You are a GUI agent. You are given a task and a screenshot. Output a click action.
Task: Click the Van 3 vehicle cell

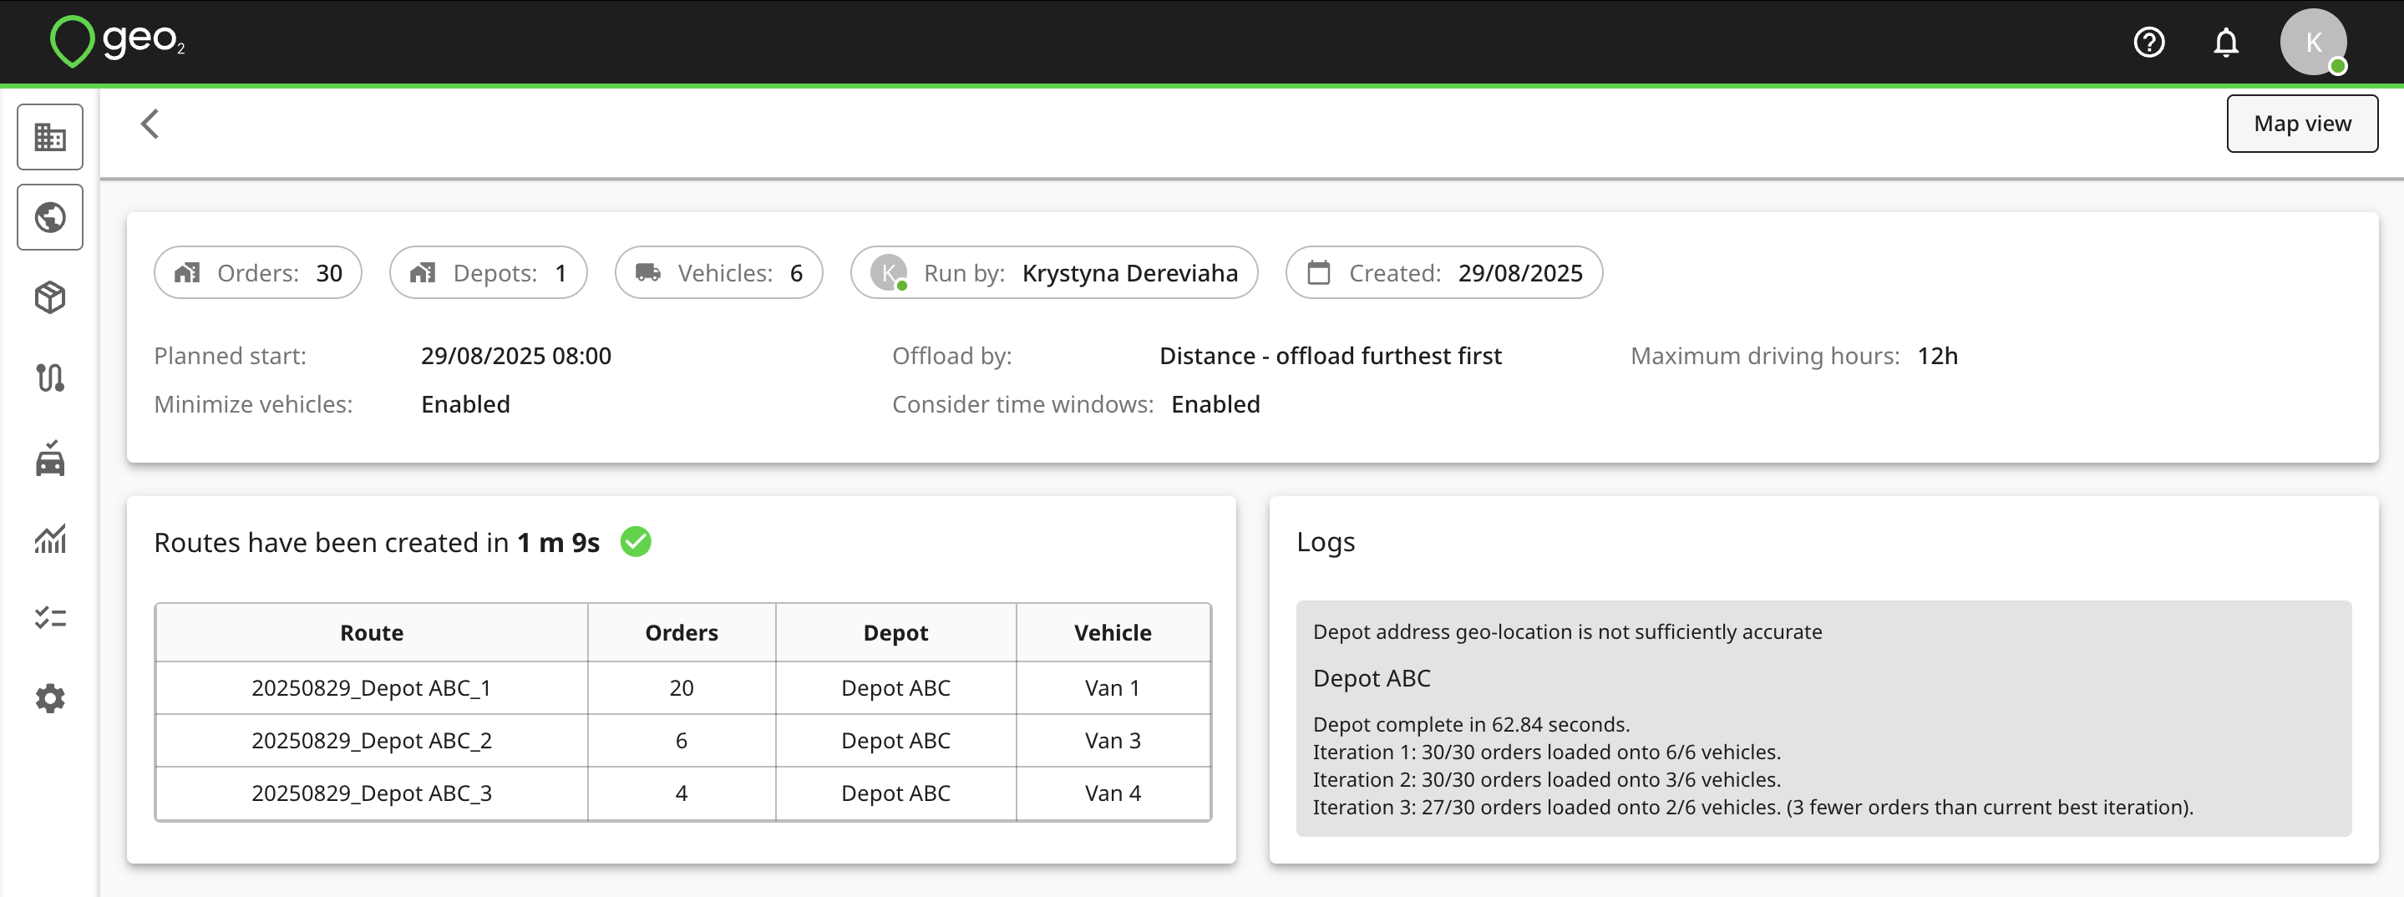tap(1113, 740)
